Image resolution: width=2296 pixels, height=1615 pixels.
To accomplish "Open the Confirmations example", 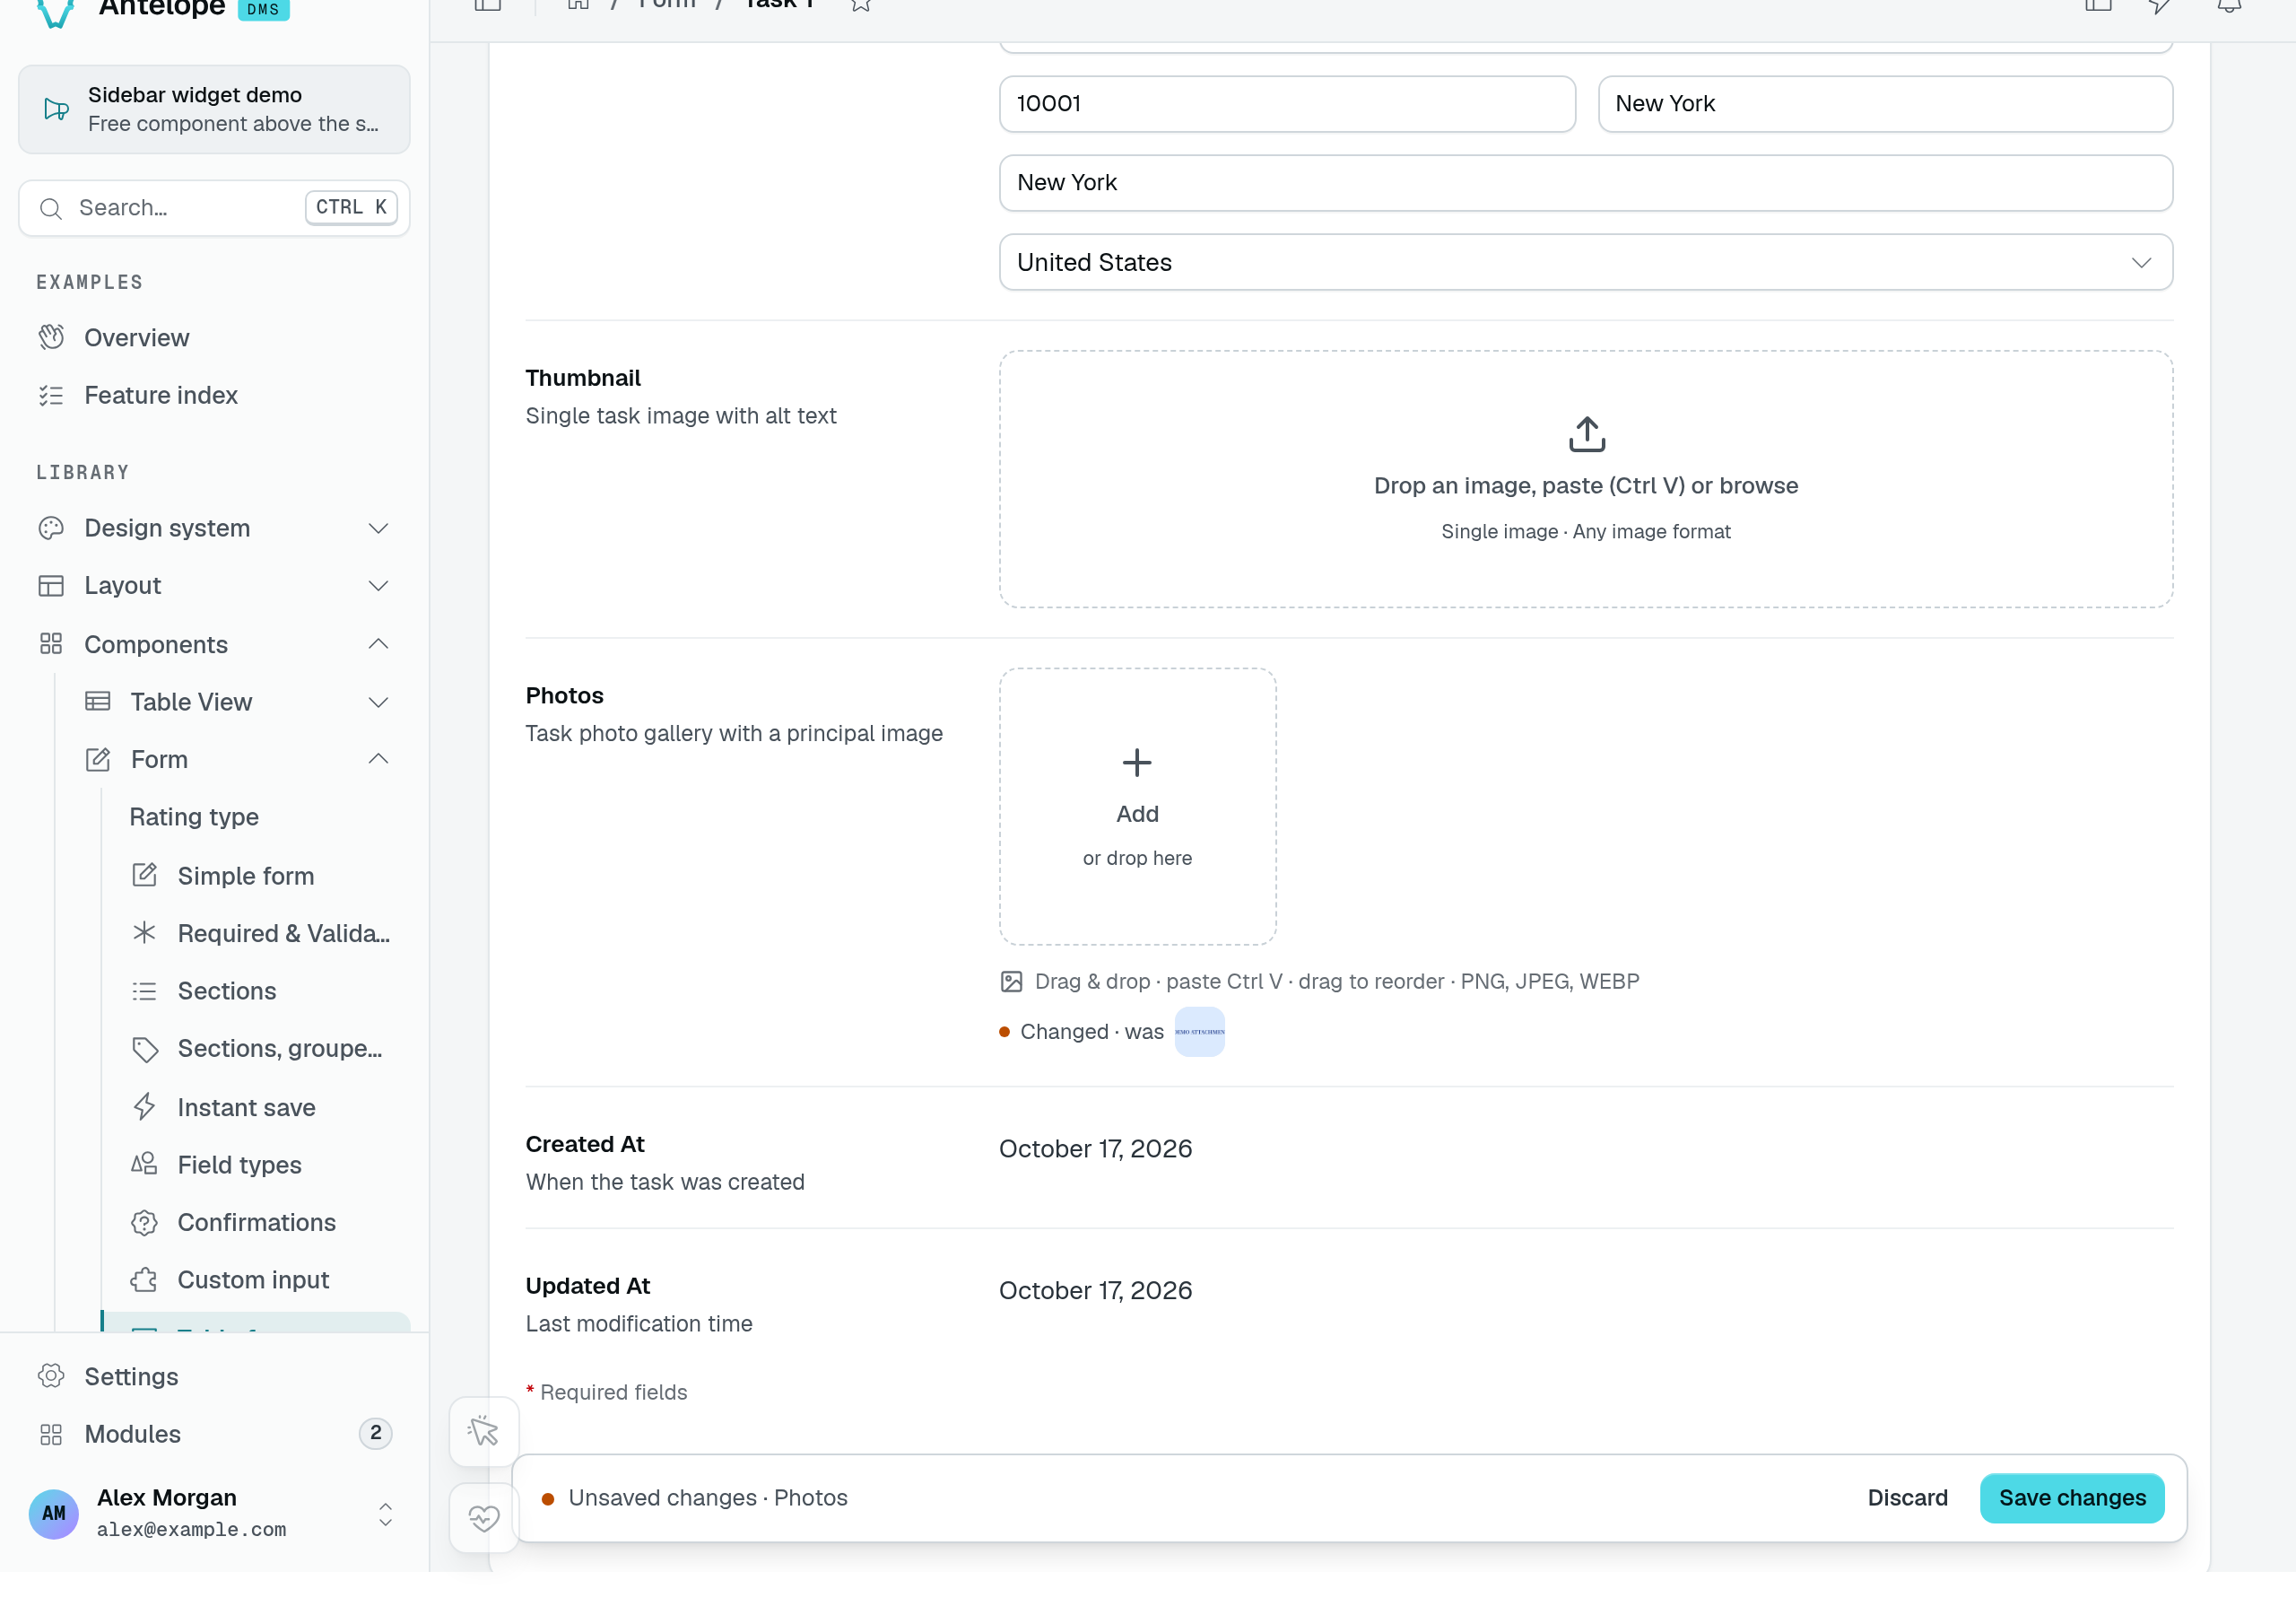I will click(260, 1223).
